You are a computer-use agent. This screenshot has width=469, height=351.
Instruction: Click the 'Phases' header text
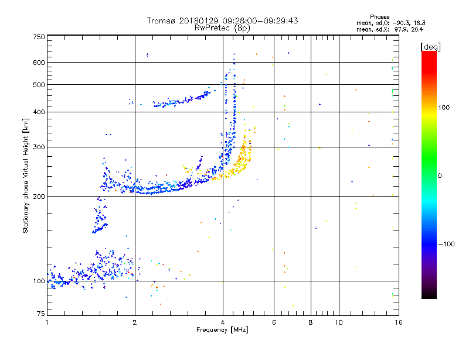click(x=379, y=17)
